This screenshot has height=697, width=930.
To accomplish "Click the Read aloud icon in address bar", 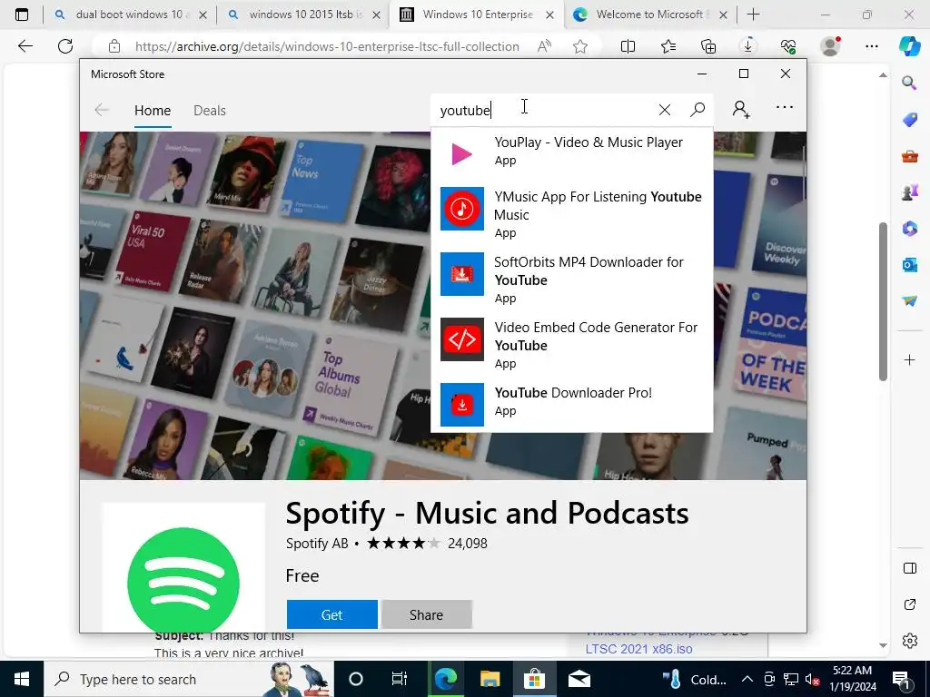I will 544,46.
